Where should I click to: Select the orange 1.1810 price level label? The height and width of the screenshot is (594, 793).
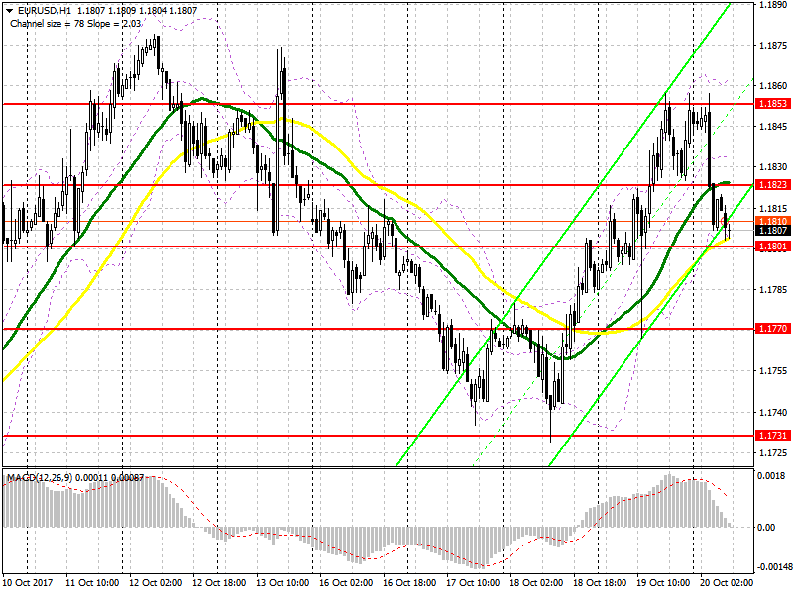click(773, 221)
